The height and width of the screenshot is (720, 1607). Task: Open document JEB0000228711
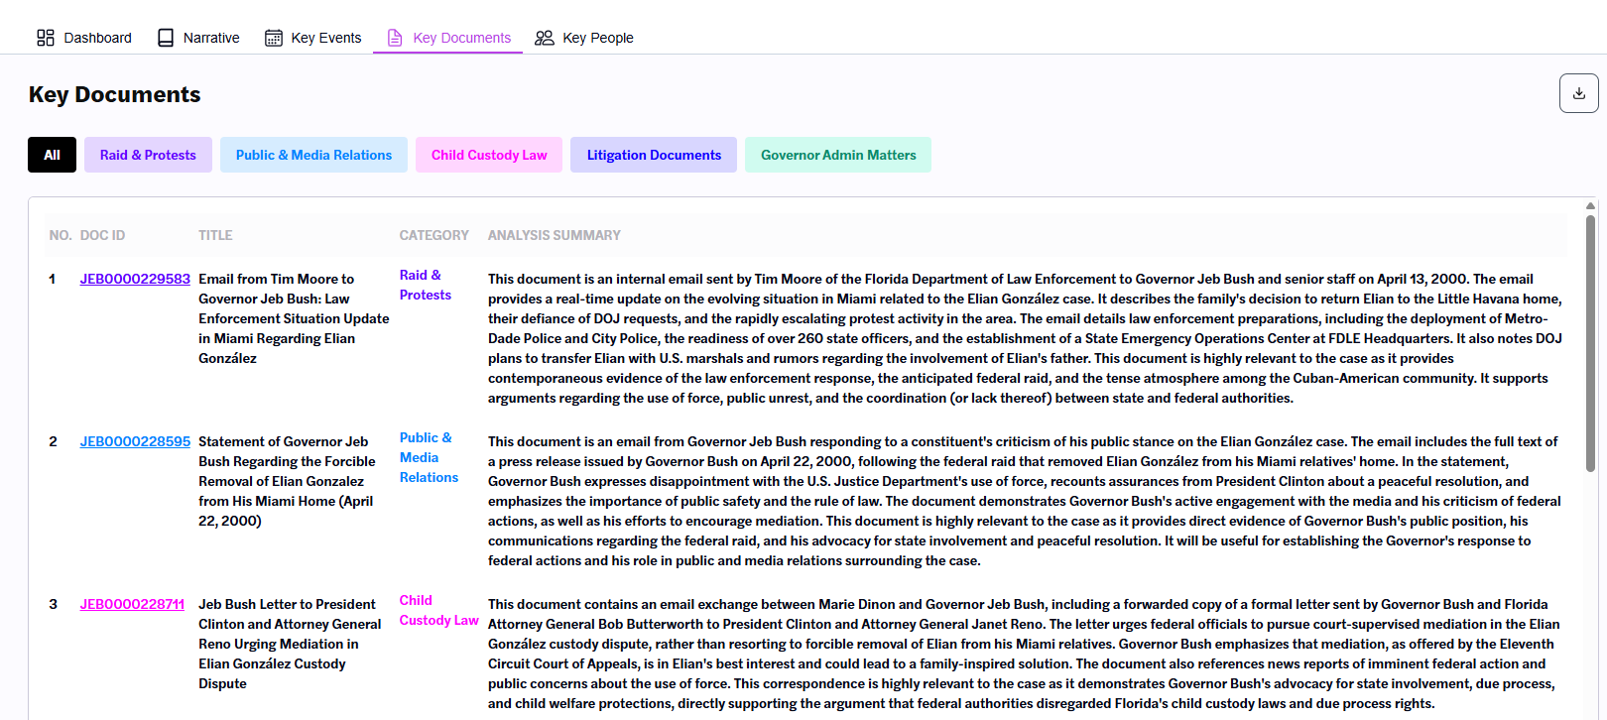tap(132, 604)
